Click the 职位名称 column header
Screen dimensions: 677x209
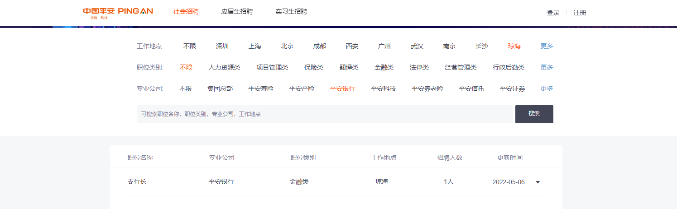(x=140, y=158)
